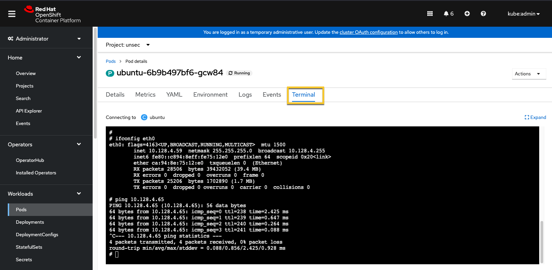Switch to the Logs tab
Screen dimensions: 552x270
tap(245, 95)
